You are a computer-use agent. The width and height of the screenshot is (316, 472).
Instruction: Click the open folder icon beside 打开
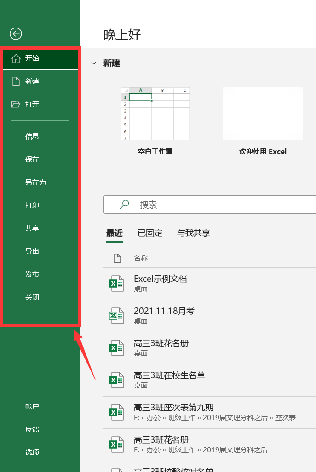pos(16,104)
